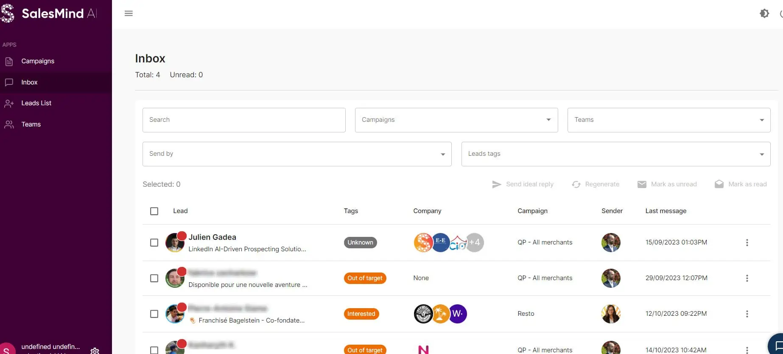Open the Julien Gadea lead name
783x354 pixels.
213,237
